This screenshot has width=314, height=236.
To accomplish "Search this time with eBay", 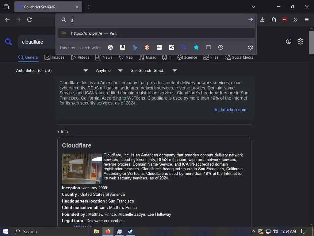I will tap(159, 47).
